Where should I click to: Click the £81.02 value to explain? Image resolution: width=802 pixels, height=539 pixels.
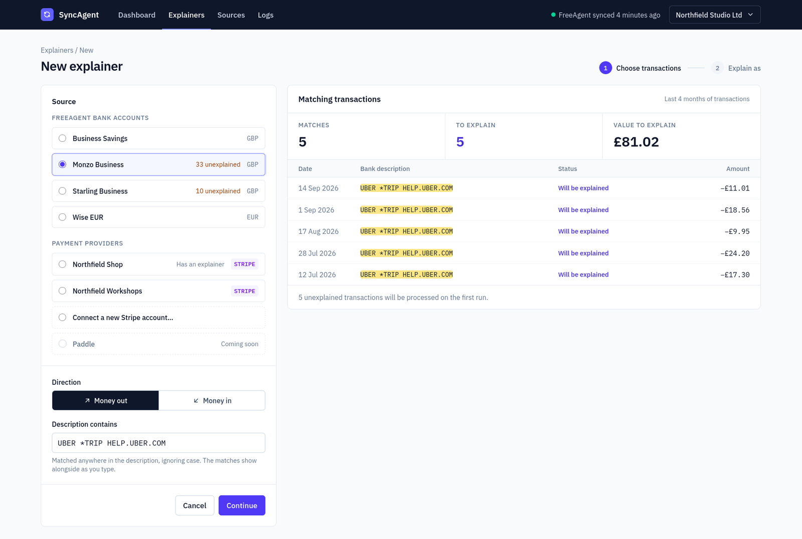[x=636, y=142]
